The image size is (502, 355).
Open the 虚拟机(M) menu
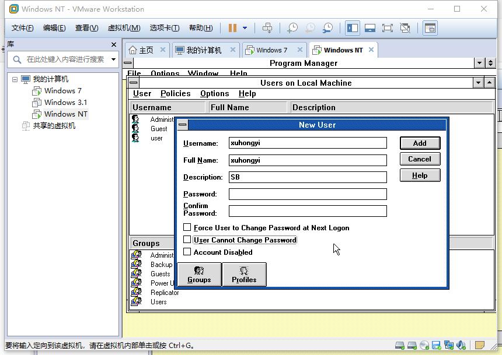click(x=124, y=28)
